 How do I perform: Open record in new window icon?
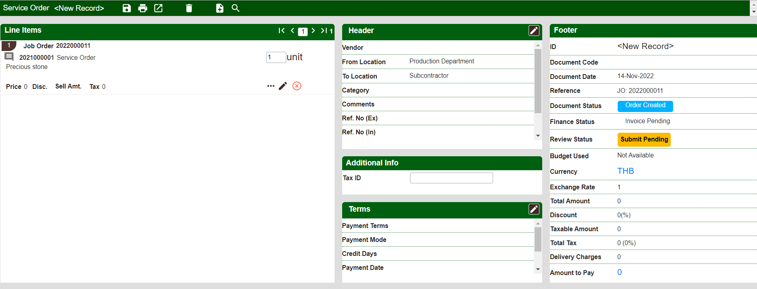click(159, 8)
